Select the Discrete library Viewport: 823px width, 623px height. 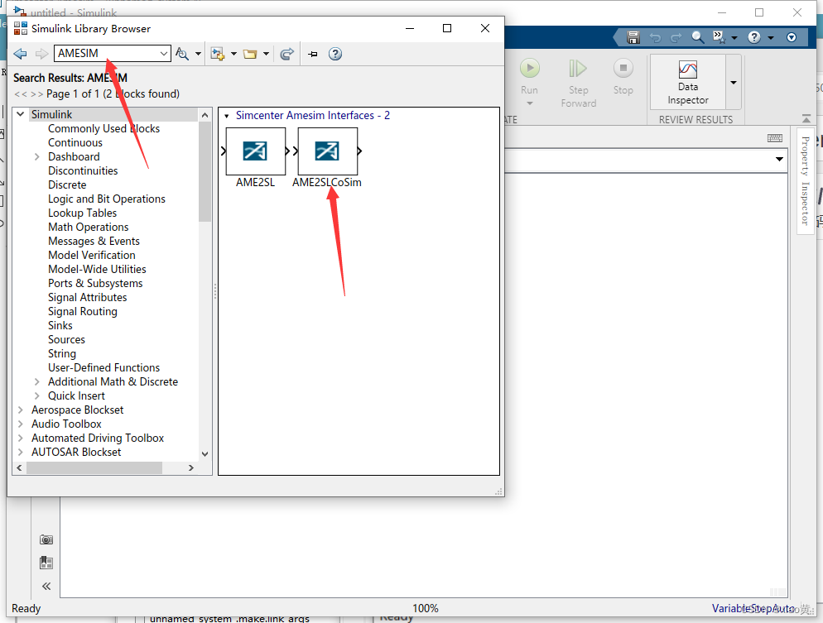tap(67, 185)
